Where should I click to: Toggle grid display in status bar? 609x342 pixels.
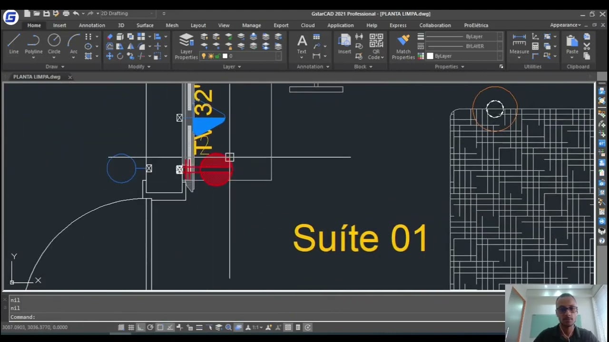[131, 327]
